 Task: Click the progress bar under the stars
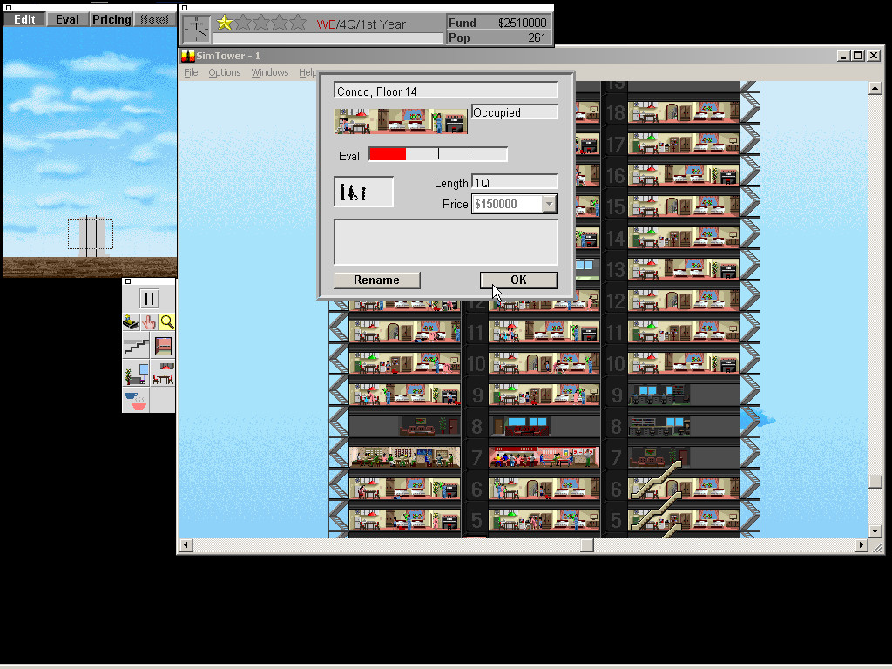pyautogui.click(x=328, y=38)
